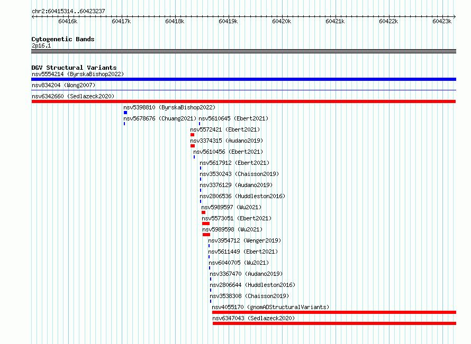Open nsv2806644 (Huddleston2016) variant label
Viewport: 471px width, 344px height.
point(252,285)
